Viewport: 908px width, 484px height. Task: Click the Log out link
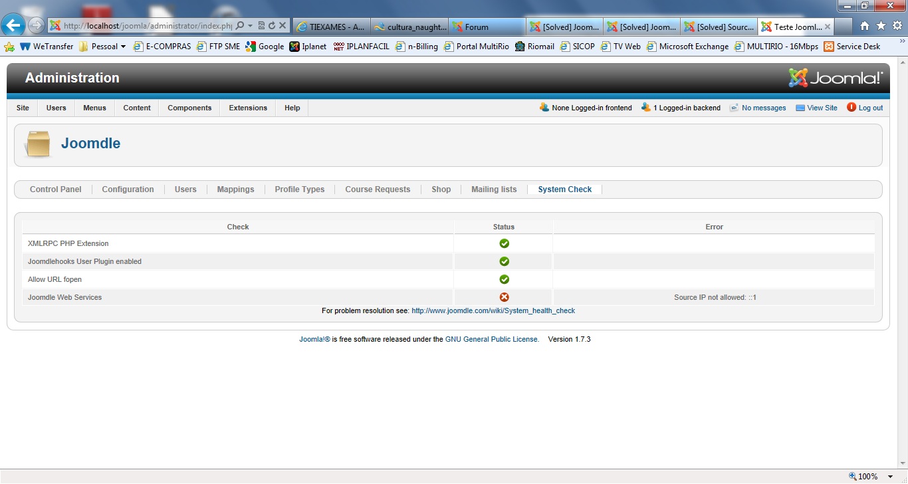870,108
